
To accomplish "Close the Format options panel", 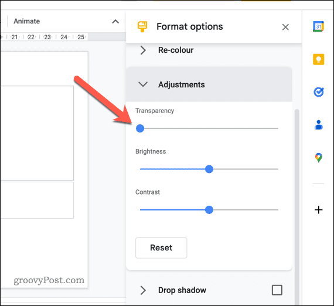I will pyautogui.click(x=285, y=27).
